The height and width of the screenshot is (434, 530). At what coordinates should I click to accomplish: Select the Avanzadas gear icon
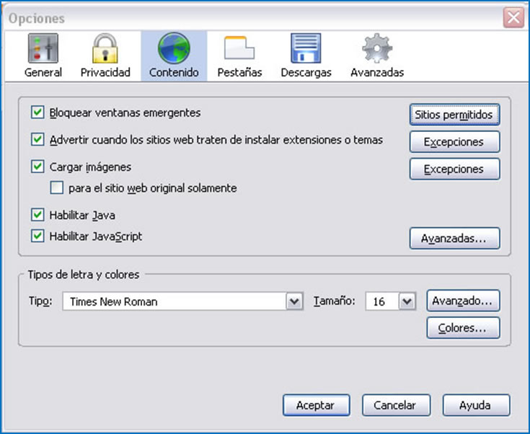pyautogui.click(x=376, y=49)
